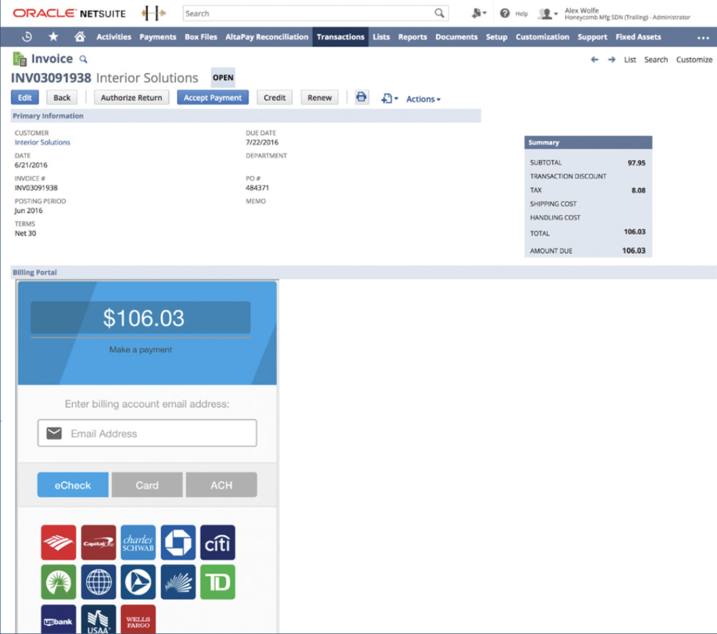
Task: Click the Search link beside List
Action: click(656, 60)
